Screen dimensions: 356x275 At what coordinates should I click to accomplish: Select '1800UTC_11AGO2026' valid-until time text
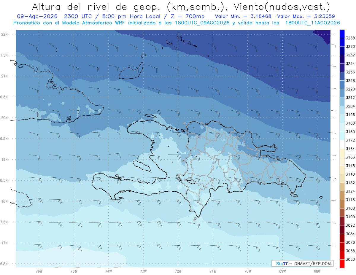click(312, 23)
